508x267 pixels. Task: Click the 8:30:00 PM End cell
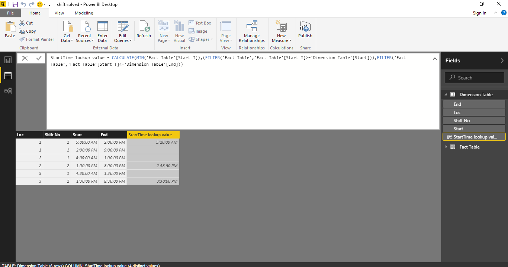113,181
